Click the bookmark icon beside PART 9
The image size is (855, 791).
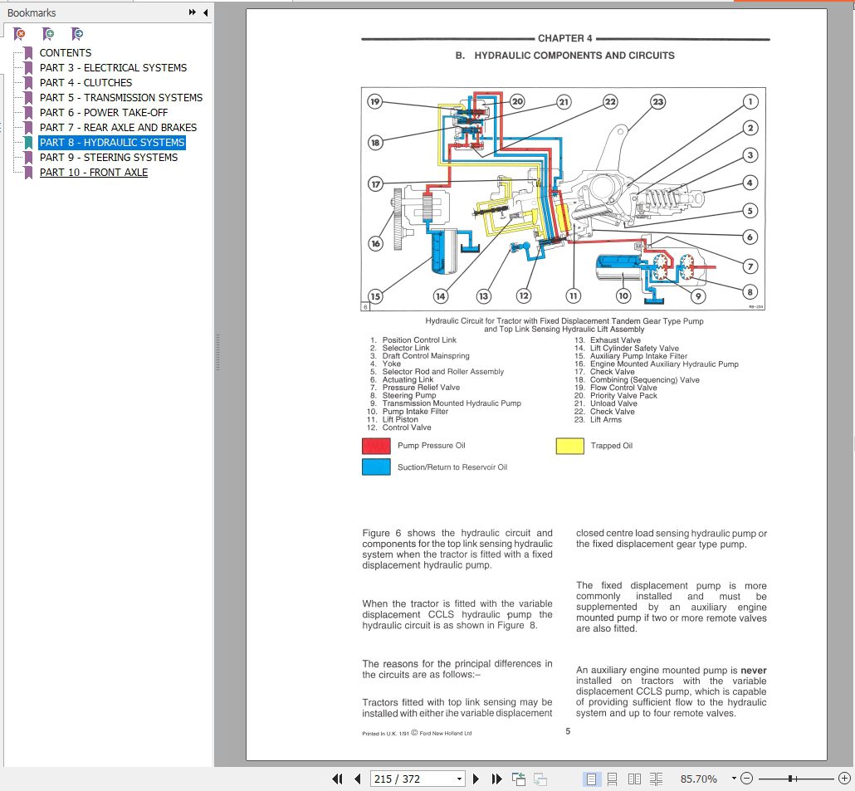click(x=28, y=158)
